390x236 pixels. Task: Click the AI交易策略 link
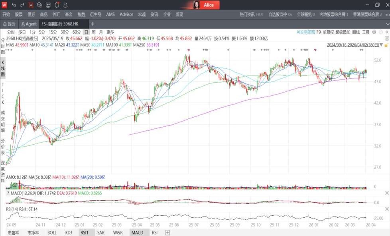tap(305, 32)
